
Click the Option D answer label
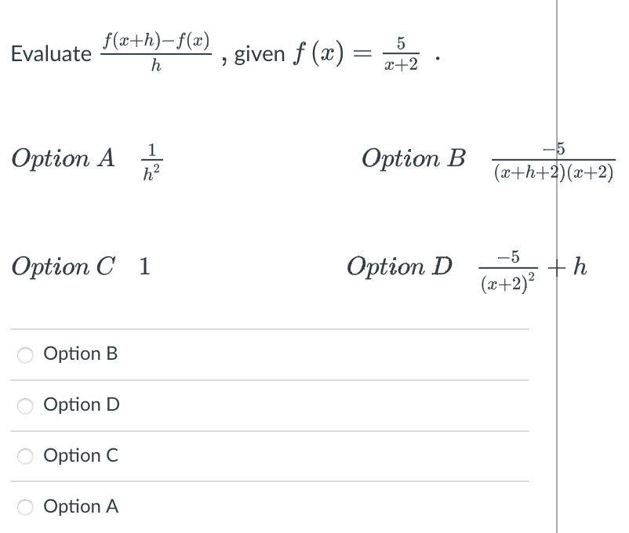[x=81, y=405]
